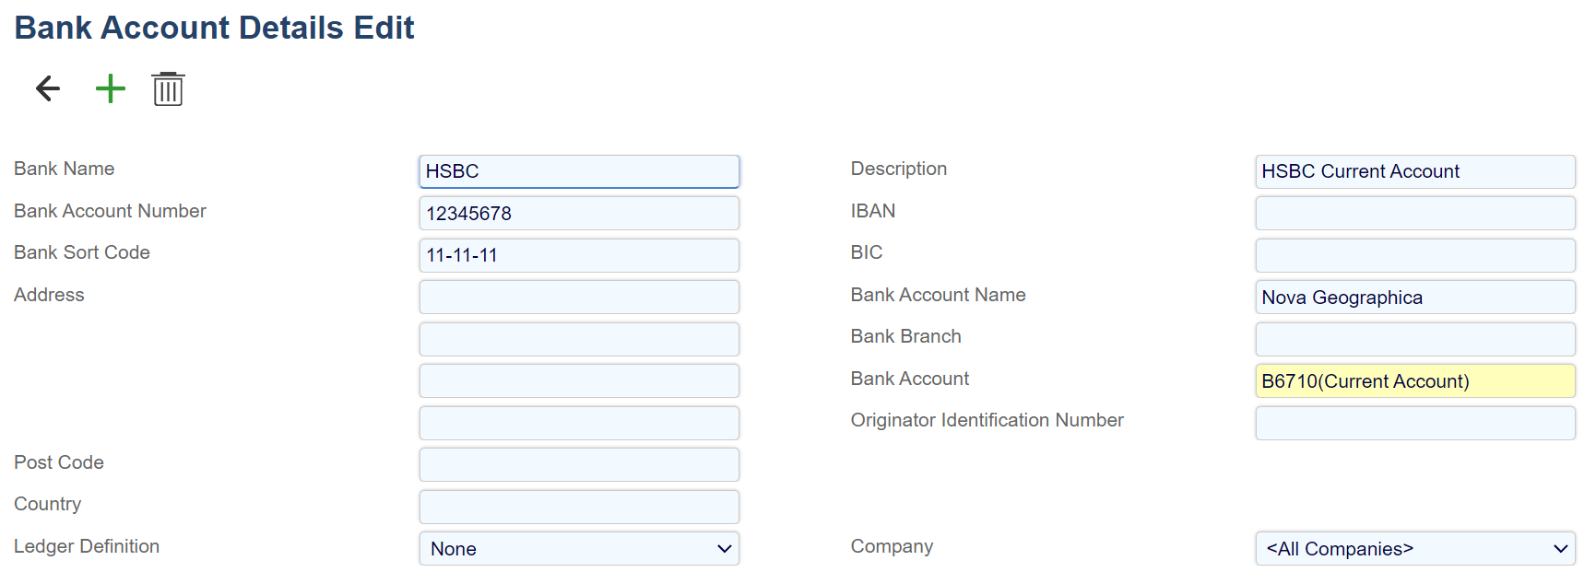
Task: Click the Bank Account Number field
Action: pos(579,214)
